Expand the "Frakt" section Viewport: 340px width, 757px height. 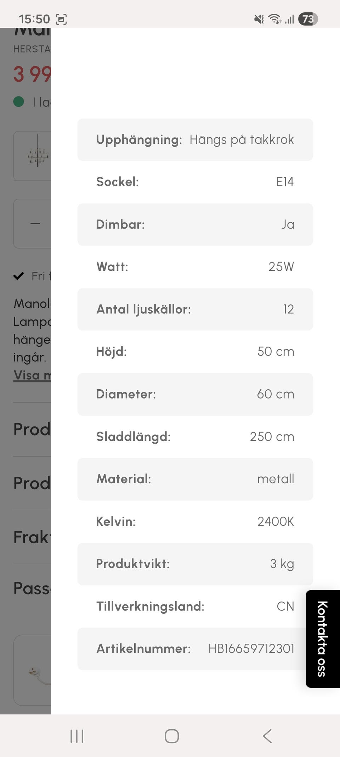(x=31, y=537)
